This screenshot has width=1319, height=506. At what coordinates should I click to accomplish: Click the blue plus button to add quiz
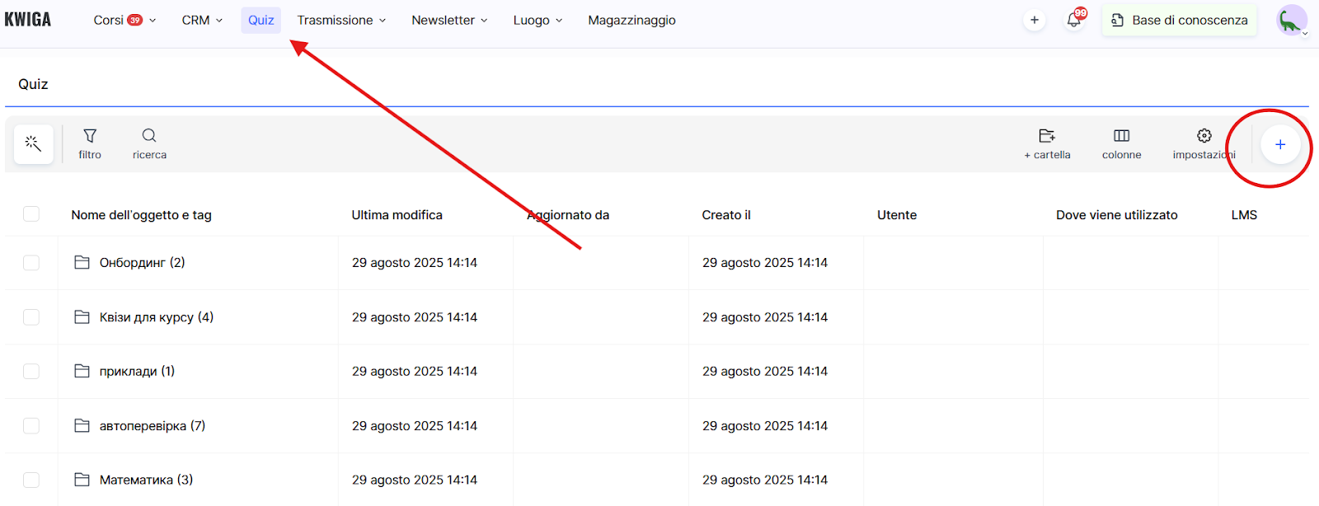(x=1279, y=145)
